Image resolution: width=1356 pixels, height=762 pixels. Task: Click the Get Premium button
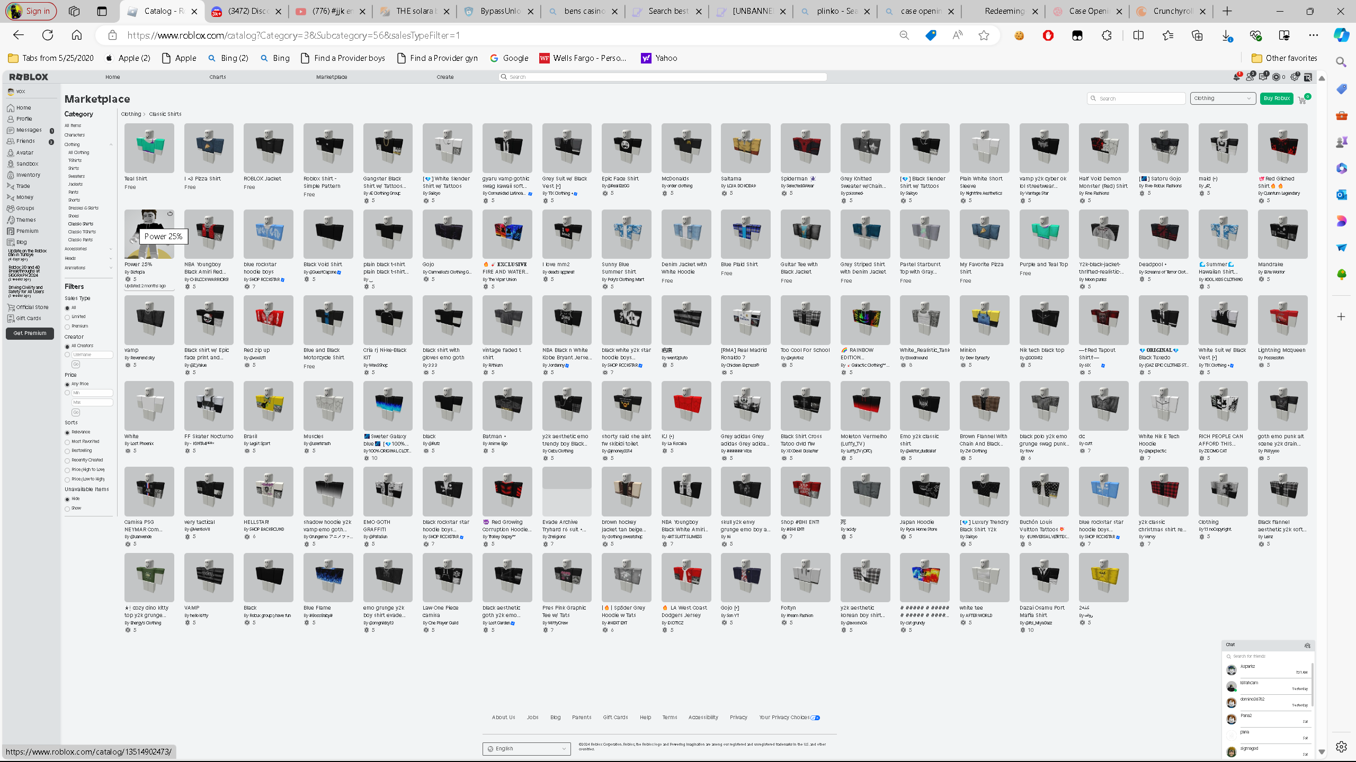30,333
